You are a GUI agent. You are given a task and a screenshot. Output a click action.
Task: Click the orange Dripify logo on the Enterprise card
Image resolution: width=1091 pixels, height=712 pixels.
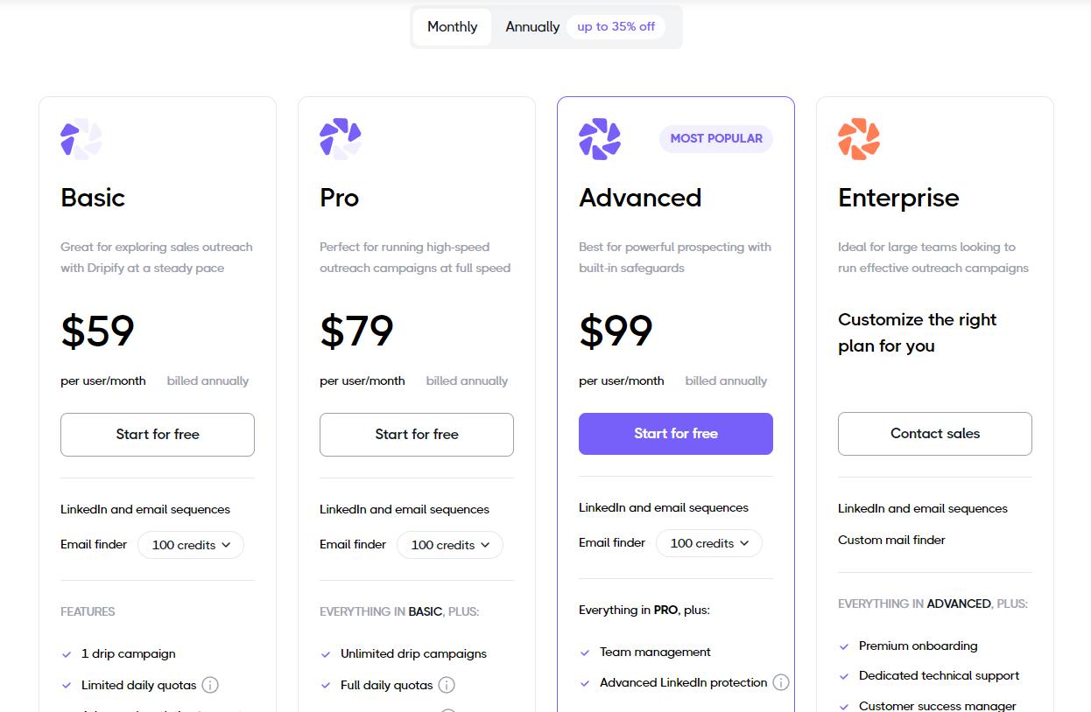click(858, 138)
